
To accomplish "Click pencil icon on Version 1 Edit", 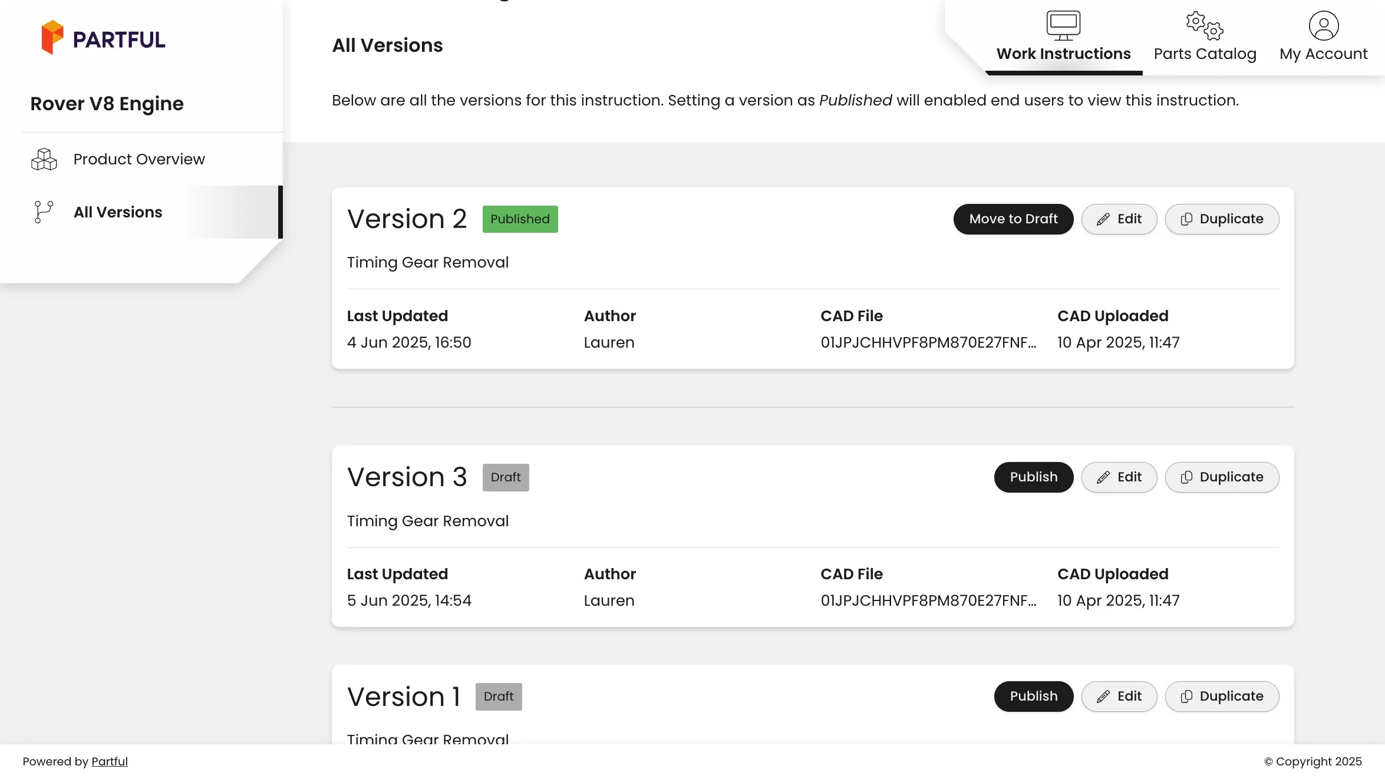I will pos(1103,697).
